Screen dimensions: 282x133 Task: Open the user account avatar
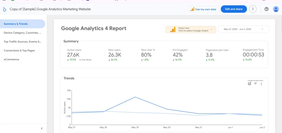click(x=276, y=9)
